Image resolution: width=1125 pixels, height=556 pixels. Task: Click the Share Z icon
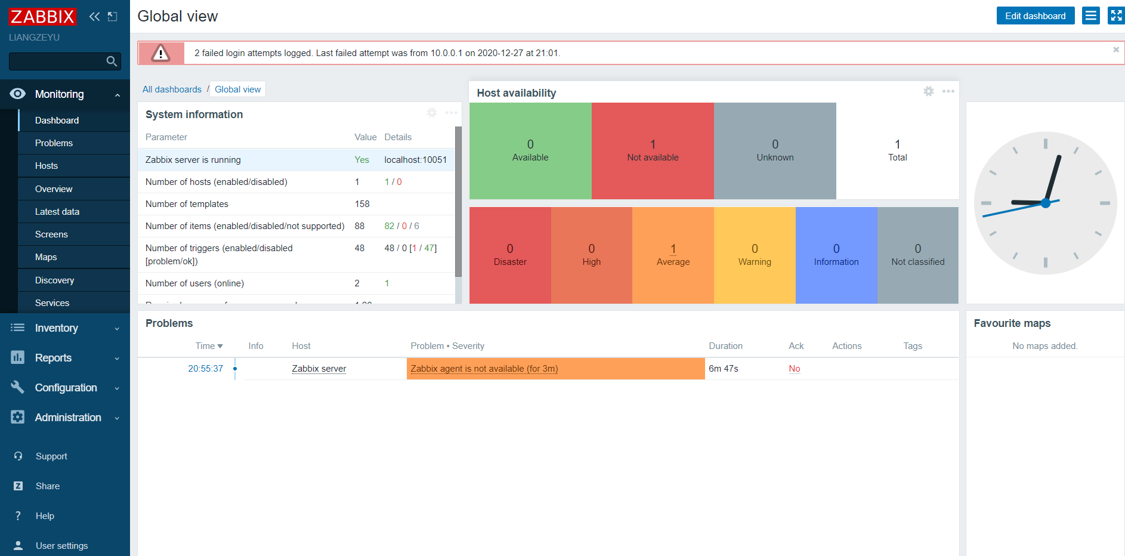tap(18, 486)
